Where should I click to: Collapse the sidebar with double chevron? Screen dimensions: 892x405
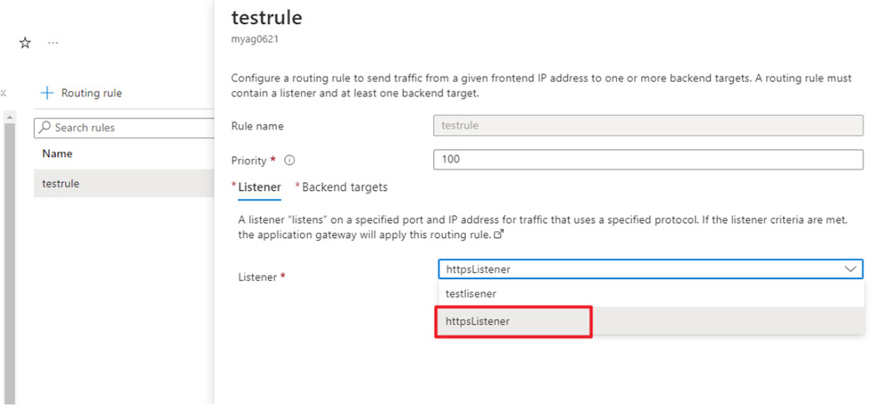pyautogui.click(x=4, y=93)
